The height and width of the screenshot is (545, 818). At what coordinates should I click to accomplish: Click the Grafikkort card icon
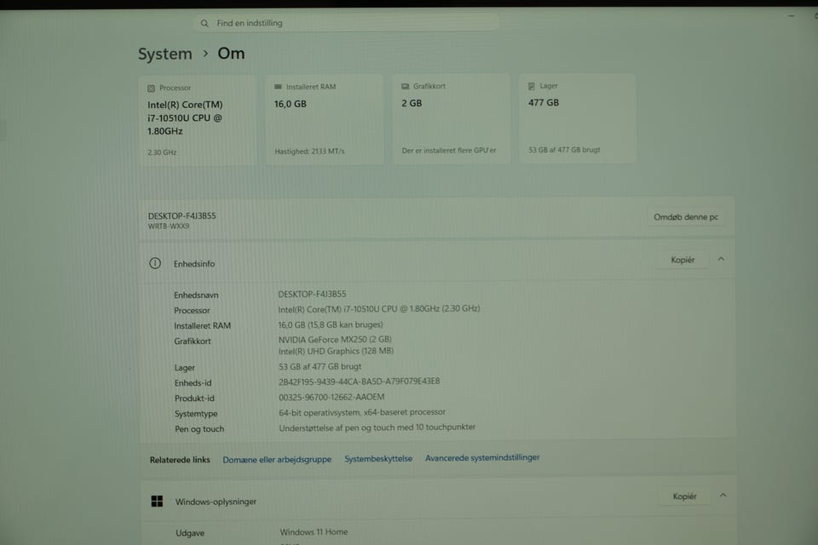(405, 87)
